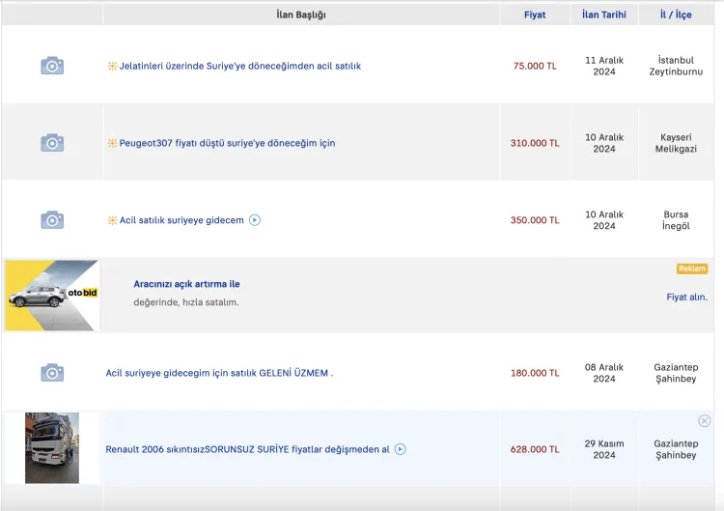Image resolution: width=724 pixels, height=511 pixels.
Task: Click the Renault truck thumbnail photo
Action: [x=52, y=448]
